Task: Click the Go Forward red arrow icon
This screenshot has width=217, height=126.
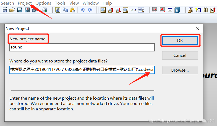Action: [162, 10]
